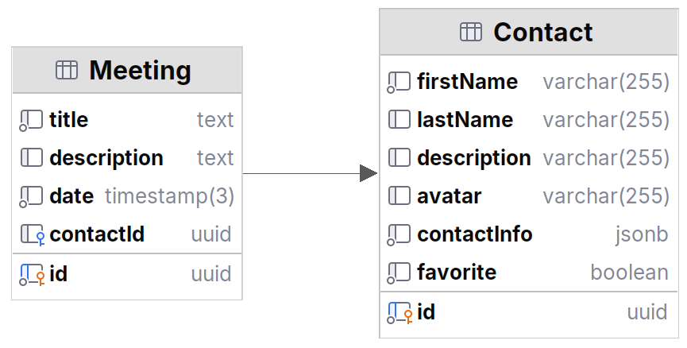Select the contactId uuid row
This screenshot has width=687, height=348.
127,234
